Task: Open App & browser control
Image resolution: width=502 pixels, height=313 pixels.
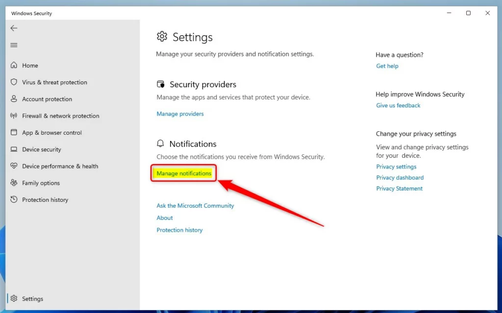Action: (x=52, y=132)
